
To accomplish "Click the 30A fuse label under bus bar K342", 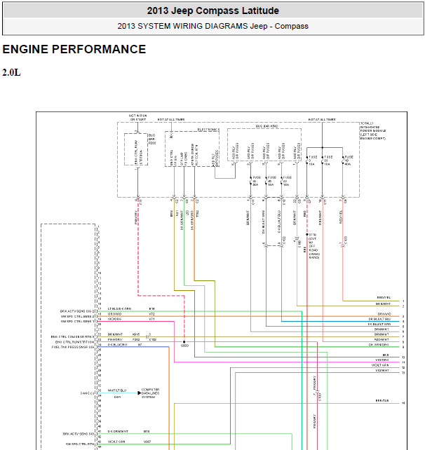I will click(x=257, y=181).
